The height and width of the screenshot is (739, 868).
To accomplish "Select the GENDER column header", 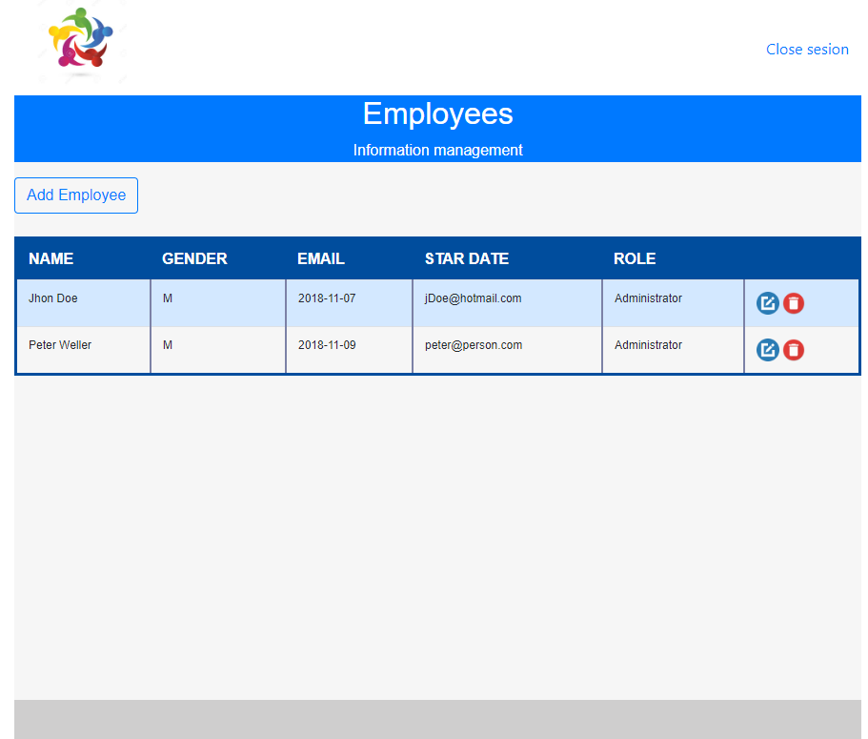I will (x=194, y=258).
